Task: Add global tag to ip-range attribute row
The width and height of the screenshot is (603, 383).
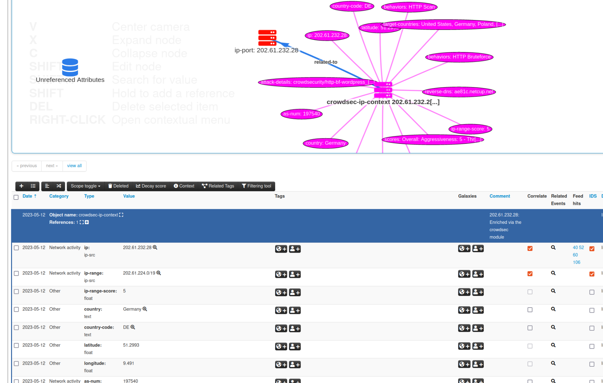Action: 281,275
